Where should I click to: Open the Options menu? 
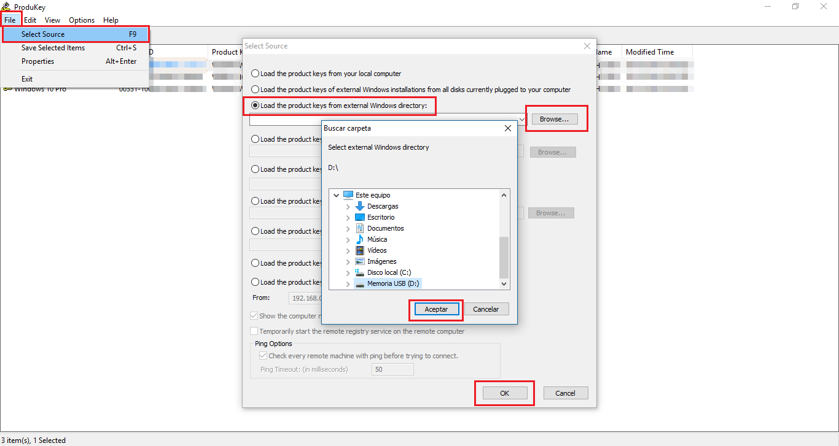point(82,20)
